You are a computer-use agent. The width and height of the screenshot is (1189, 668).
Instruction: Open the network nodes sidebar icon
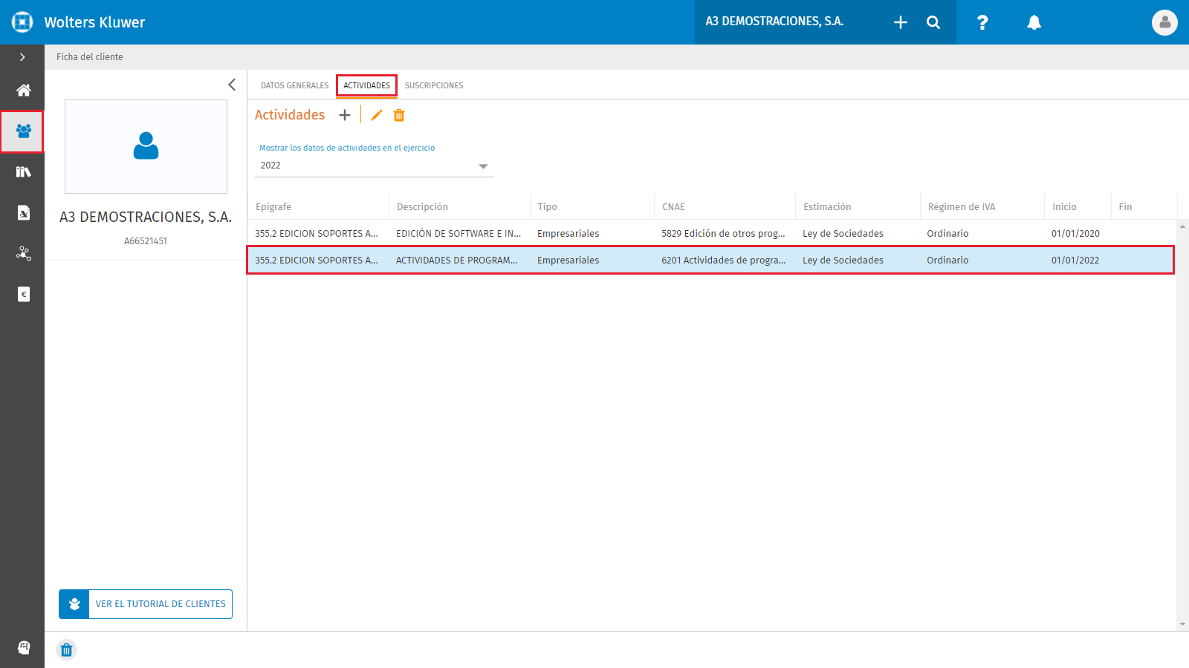(24, 254)
